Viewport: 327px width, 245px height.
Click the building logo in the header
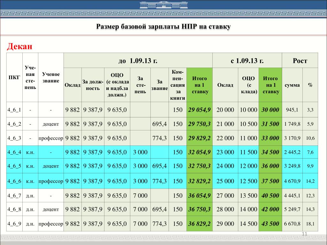[163, 5]
